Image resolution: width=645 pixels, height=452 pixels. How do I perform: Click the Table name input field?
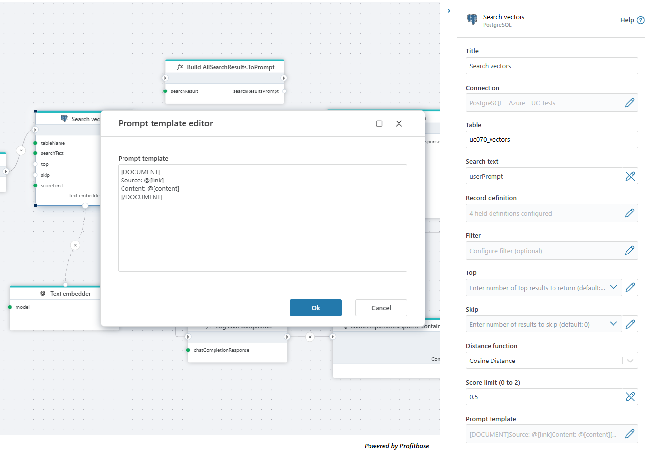(x=551, y=139)
